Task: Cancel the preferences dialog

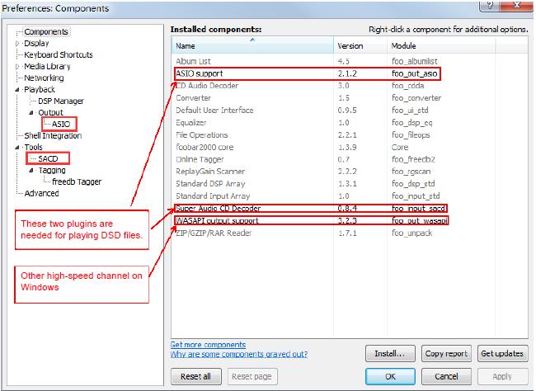Action: click(x=446, y=376)
